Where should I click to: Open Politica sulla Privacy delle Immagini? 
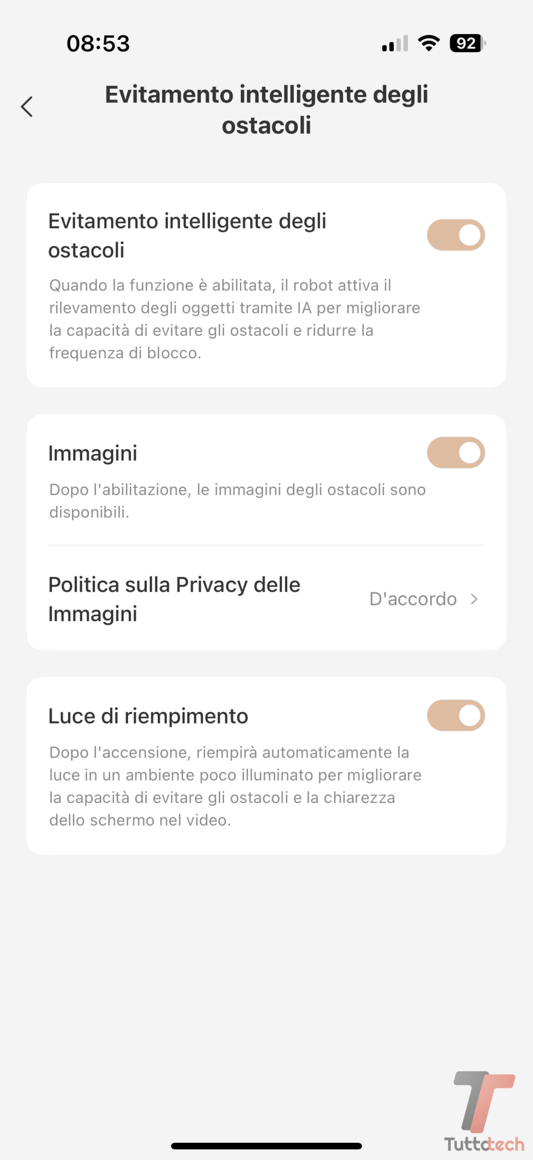(x=175, y=599)
